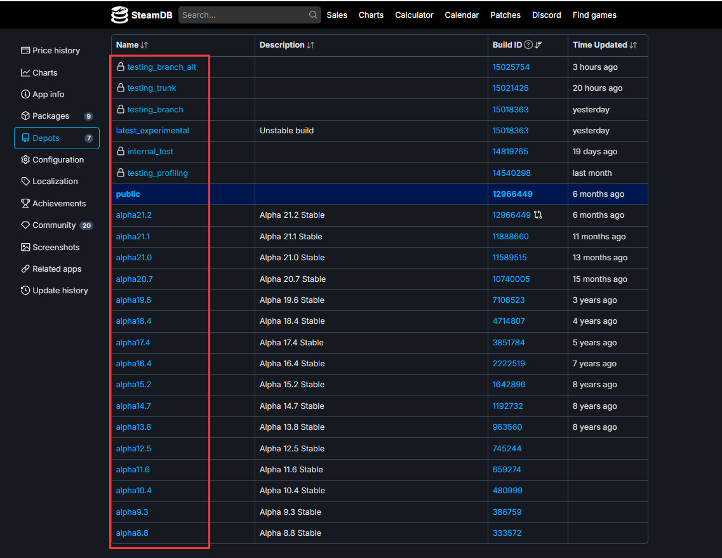Open build ID 11888660 link
722x558 pixels.
[x=511, y=237]
